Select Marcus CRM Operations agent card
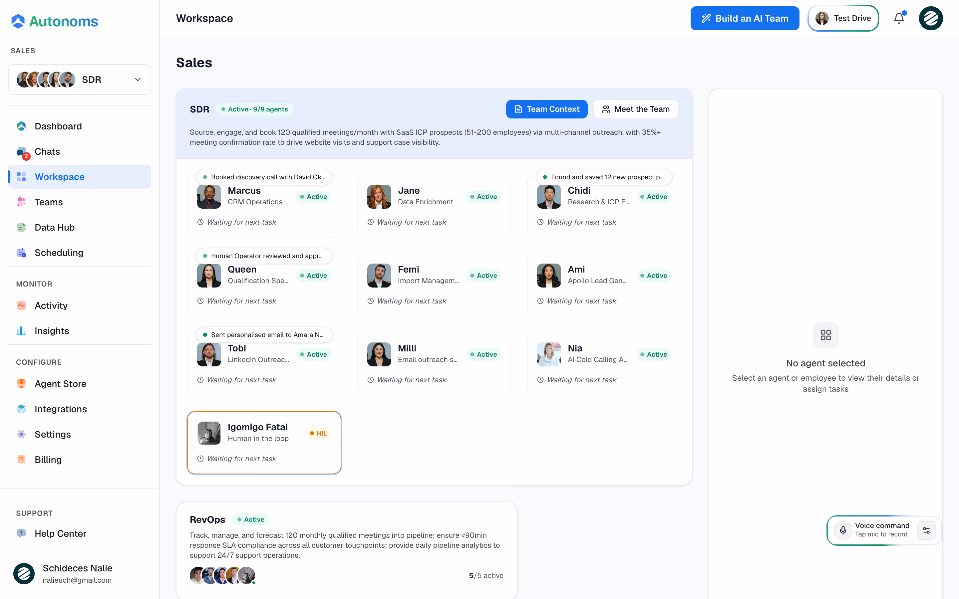 (264, 206)
